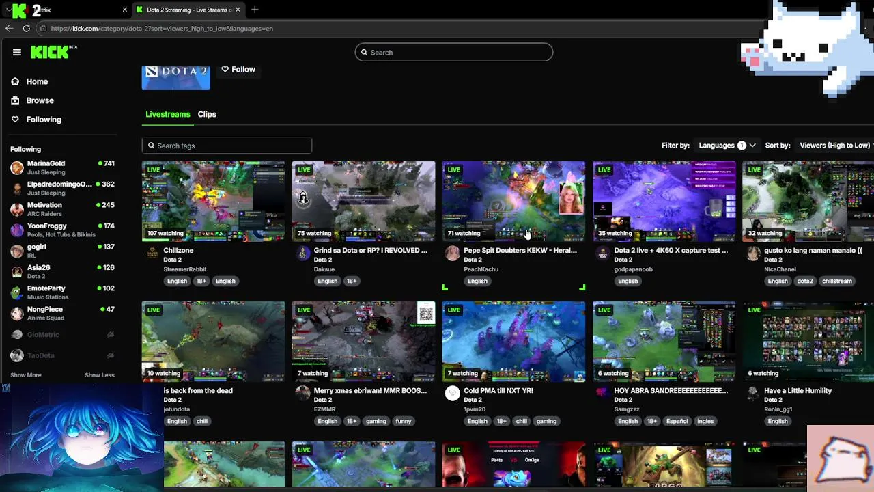Open GioMetric offline channel in sidebar

(62, 335)
